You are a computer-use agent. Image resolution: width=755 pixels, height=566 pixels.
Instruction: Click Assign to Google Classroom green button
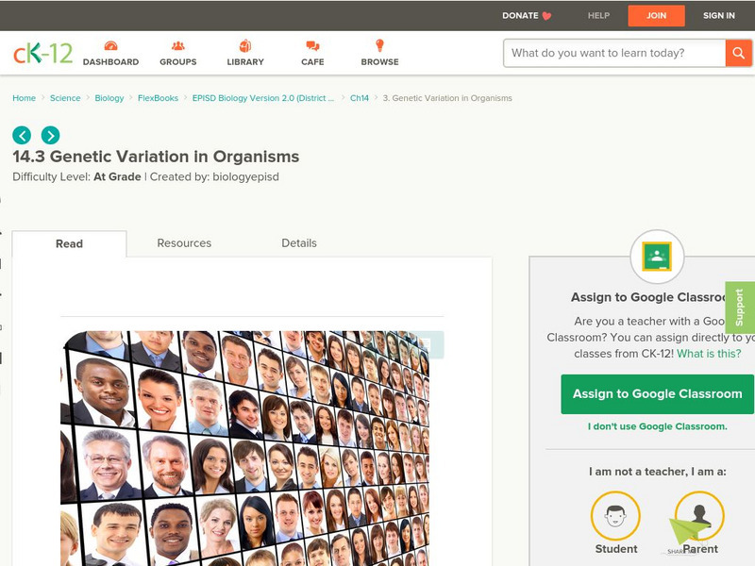(657, 394)
